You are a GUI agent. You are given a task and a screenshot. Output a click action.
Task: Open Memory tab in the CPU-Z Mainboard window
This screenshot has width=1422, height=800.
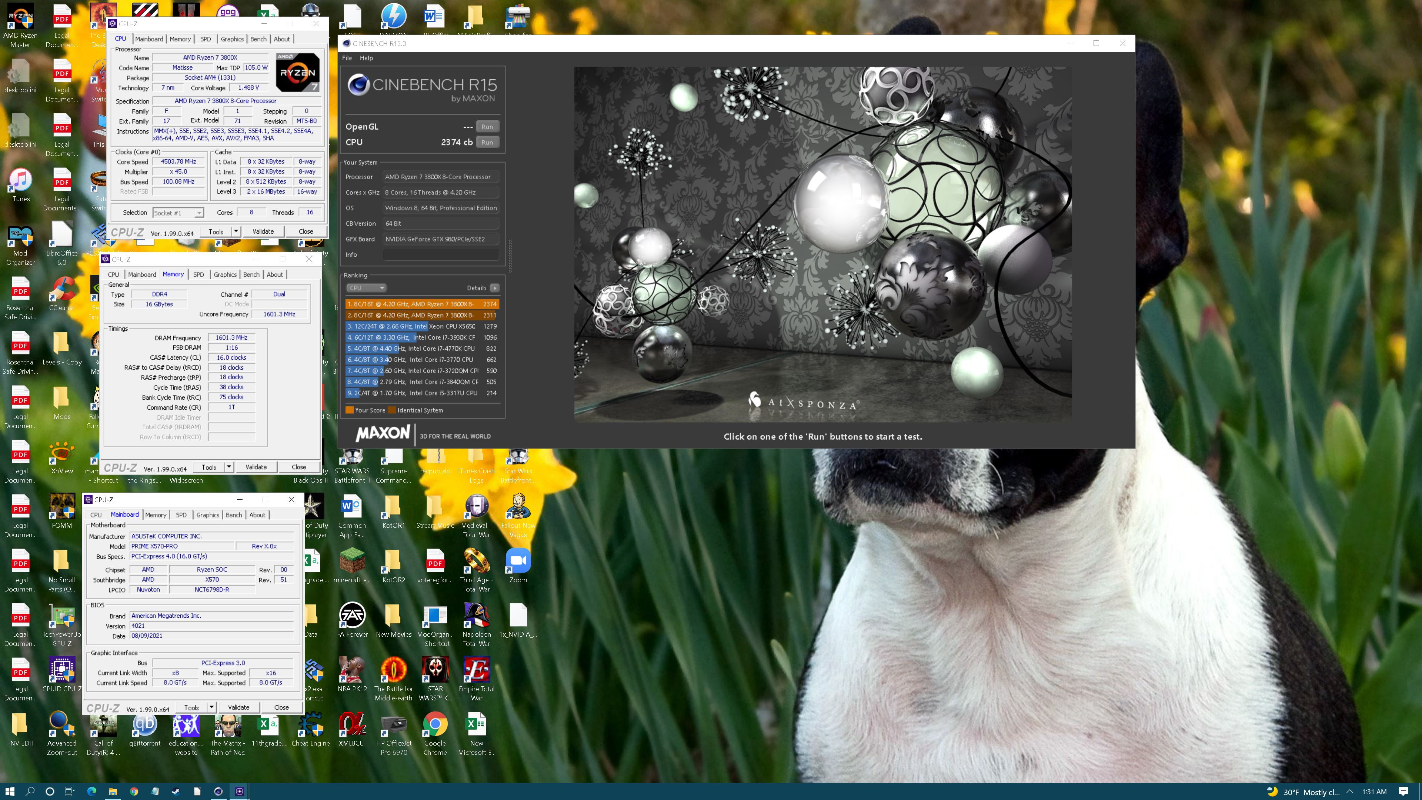(156, 514)
